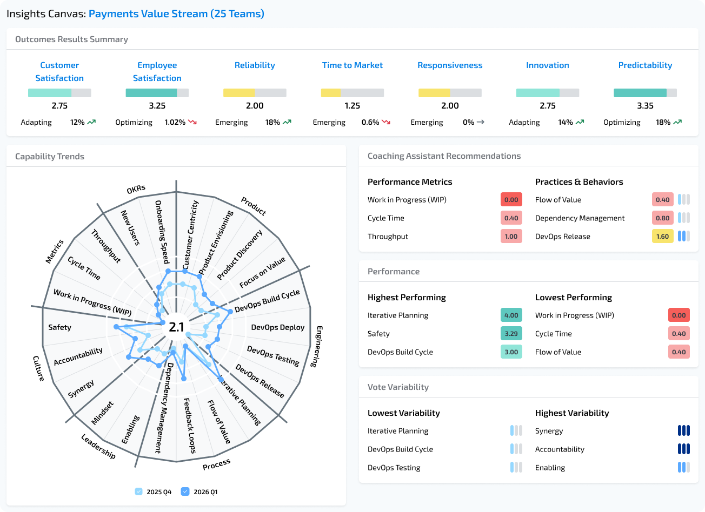705x512 pixels.
Task: Click the red 0.00 badge for Work in Progress
Action: click(511, 199)
